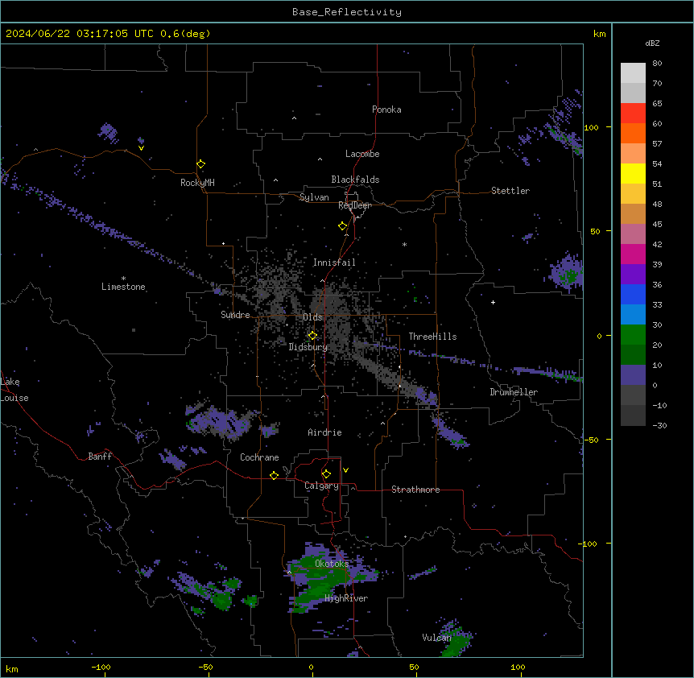Click the Olds town label

pos(312,317)
